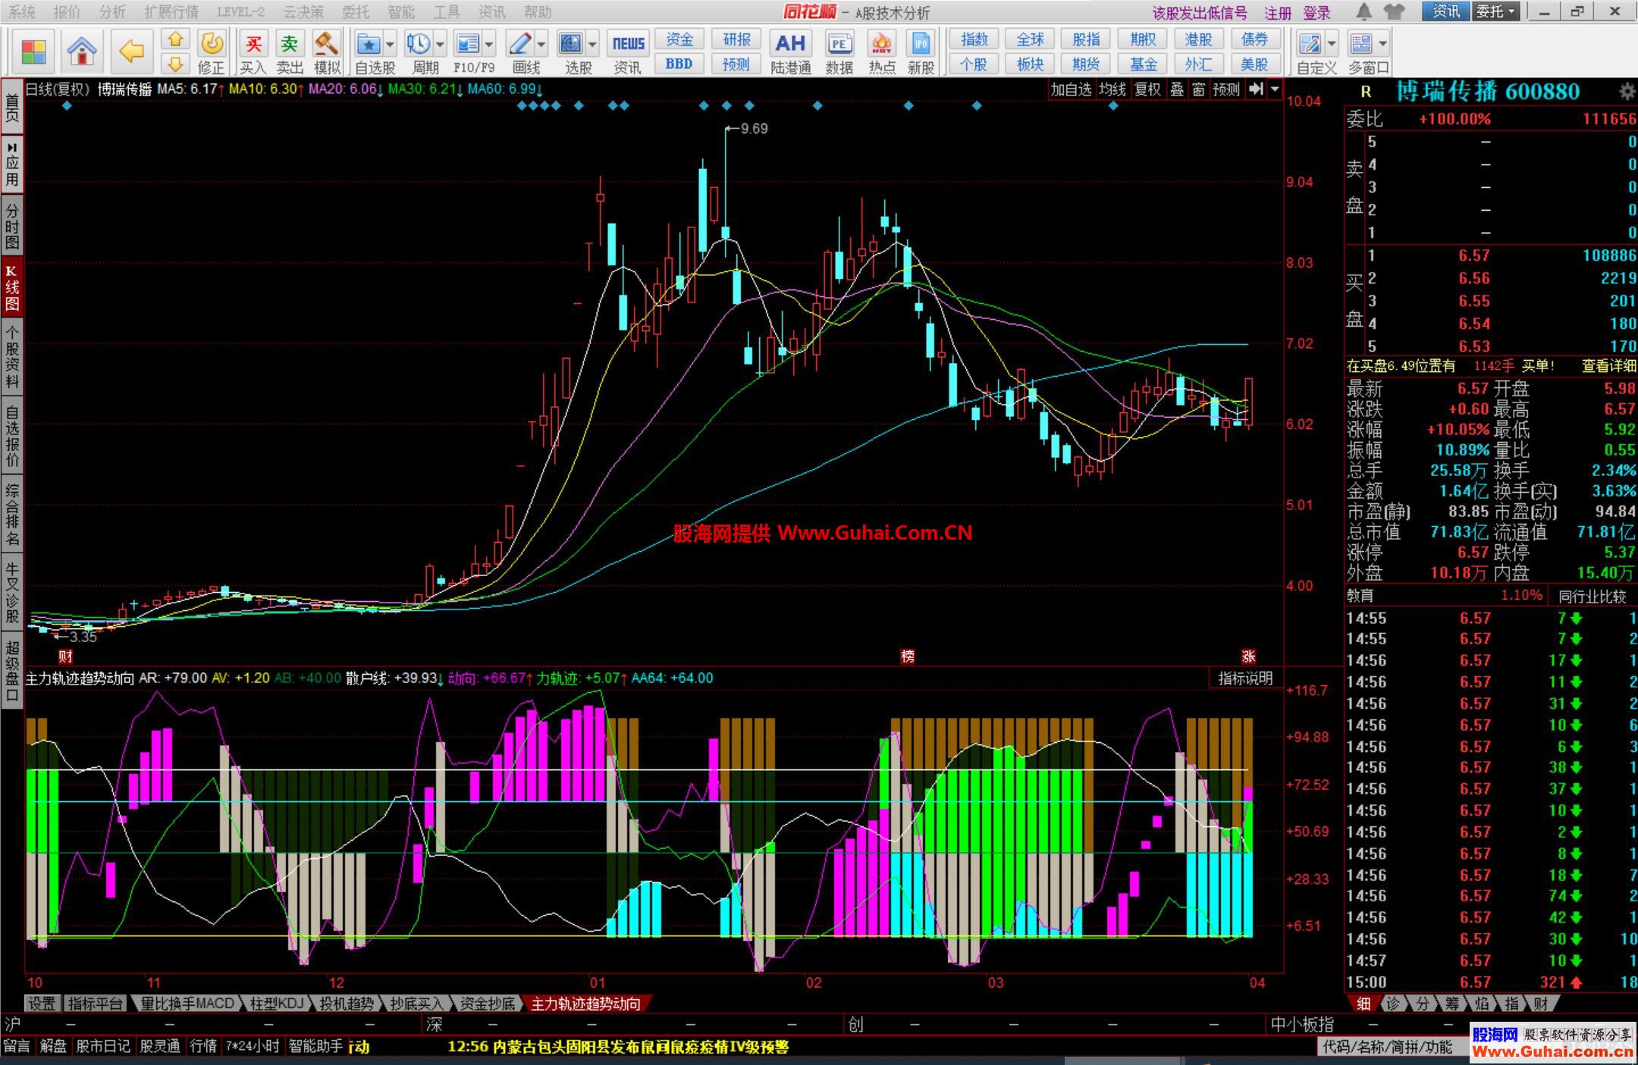
Task: Click 港股 market button
Action: point(1198,39)
